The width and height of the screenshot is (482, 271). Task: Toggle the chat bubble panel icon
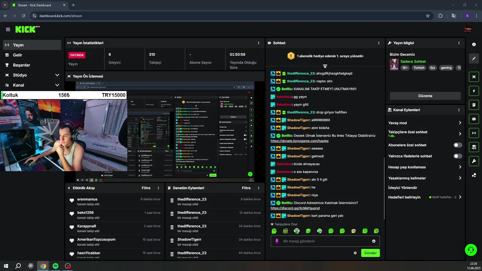point(474,119)
